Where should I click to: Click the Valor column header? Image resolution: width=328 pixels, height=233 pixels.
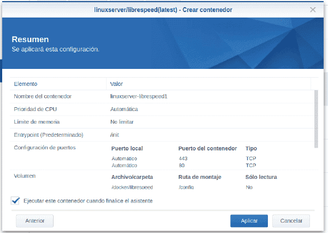coord(208,84)
